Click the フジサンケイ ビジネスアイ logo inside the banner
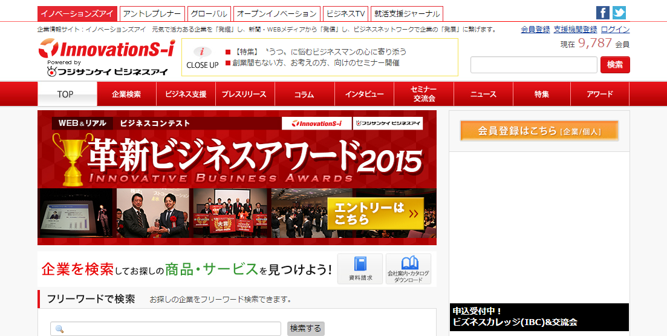This screenshot has width=667, height=336. pos(388,124)
